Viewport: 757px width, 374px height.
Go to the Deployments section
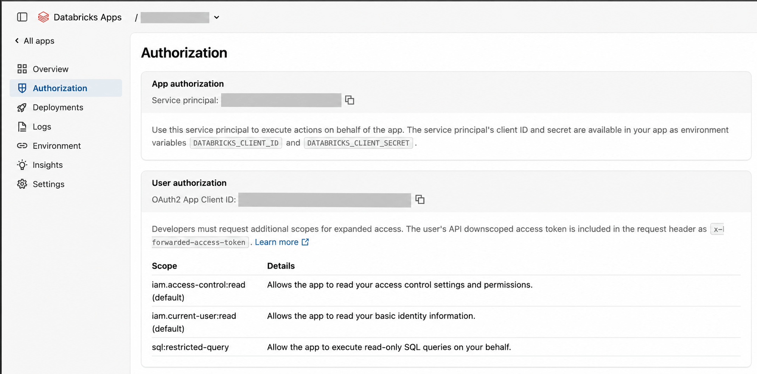[66, 107]
